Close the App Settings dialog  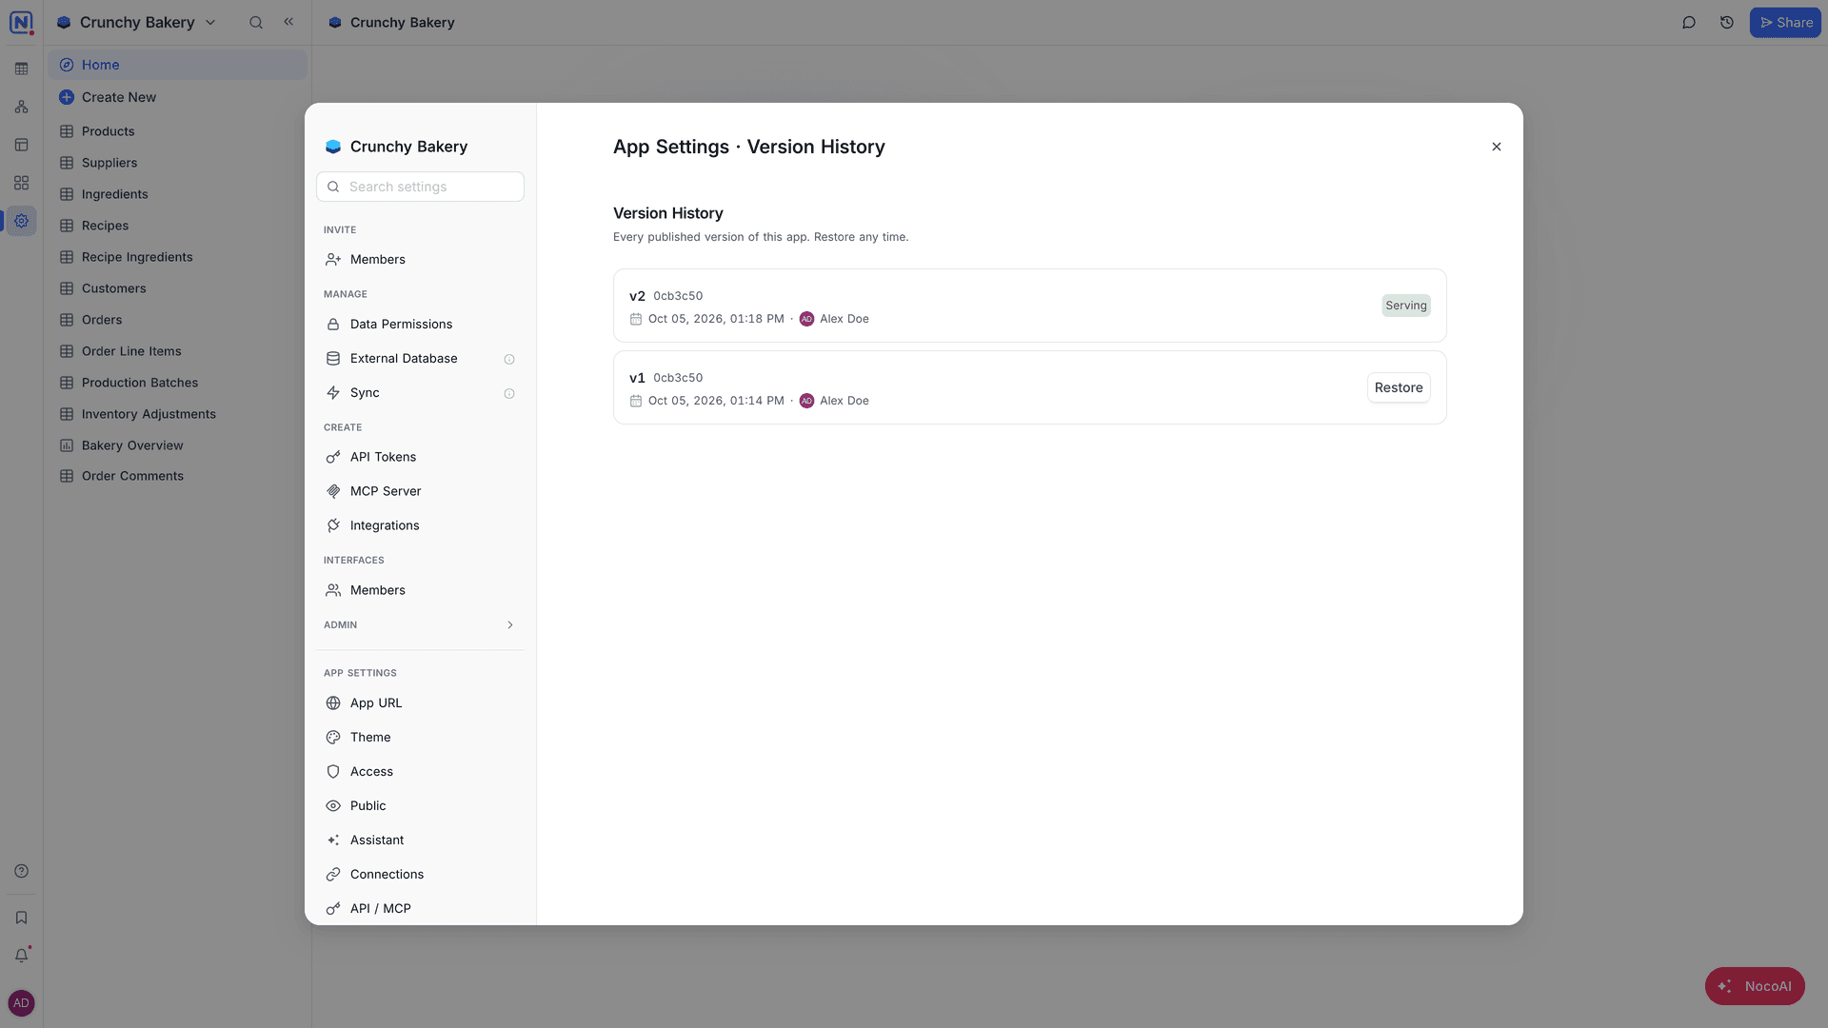click(x=1496, y=147)
